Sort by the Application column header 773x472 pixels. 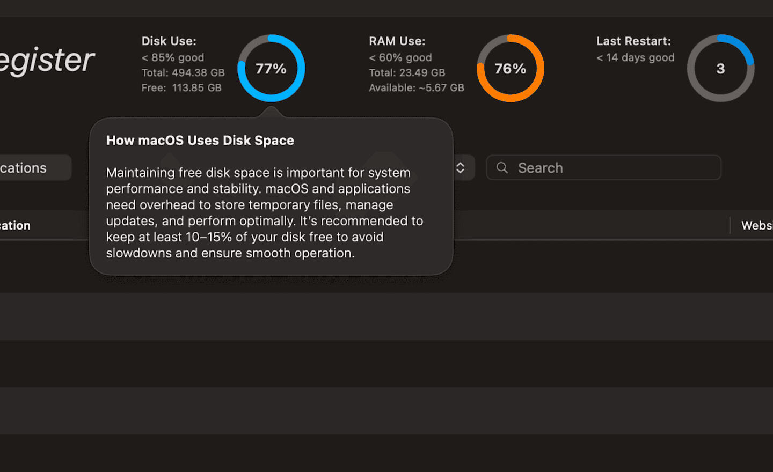point(15,225)
